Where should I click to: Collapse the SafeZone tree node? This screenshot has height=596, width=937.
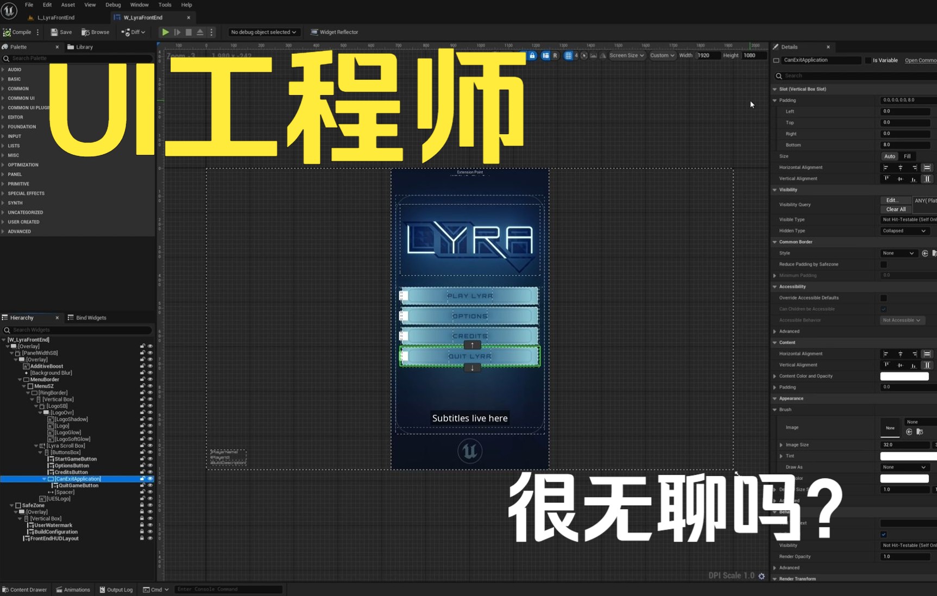(12, 505)
